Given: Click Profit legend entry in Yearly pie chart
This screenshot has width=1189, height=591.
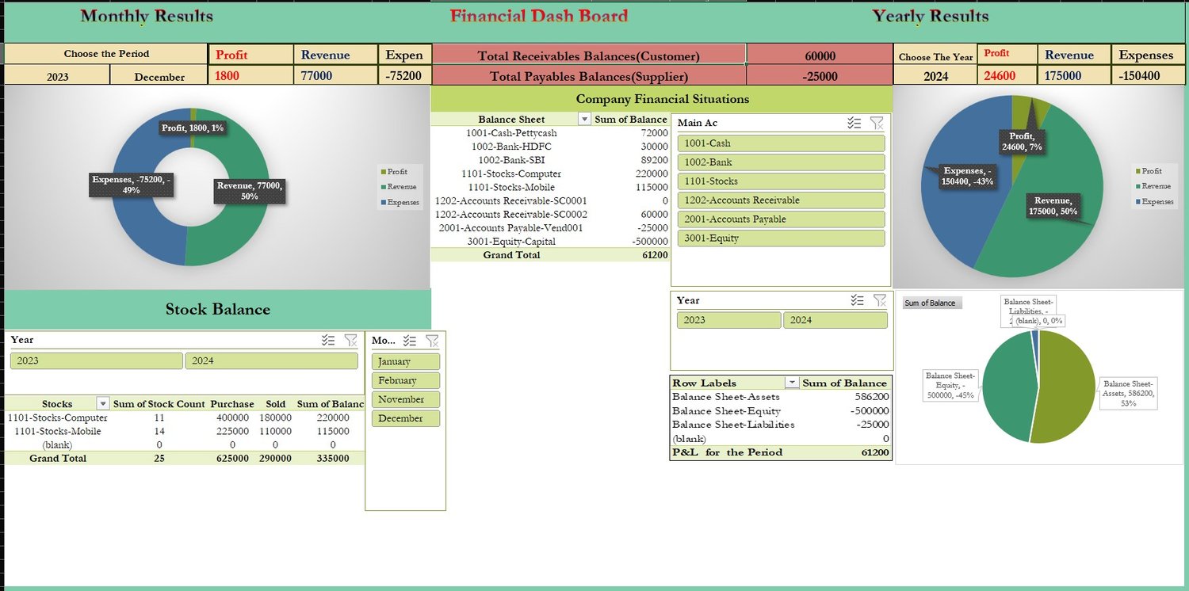Looking at the screenshot, I should (1149, 171).
